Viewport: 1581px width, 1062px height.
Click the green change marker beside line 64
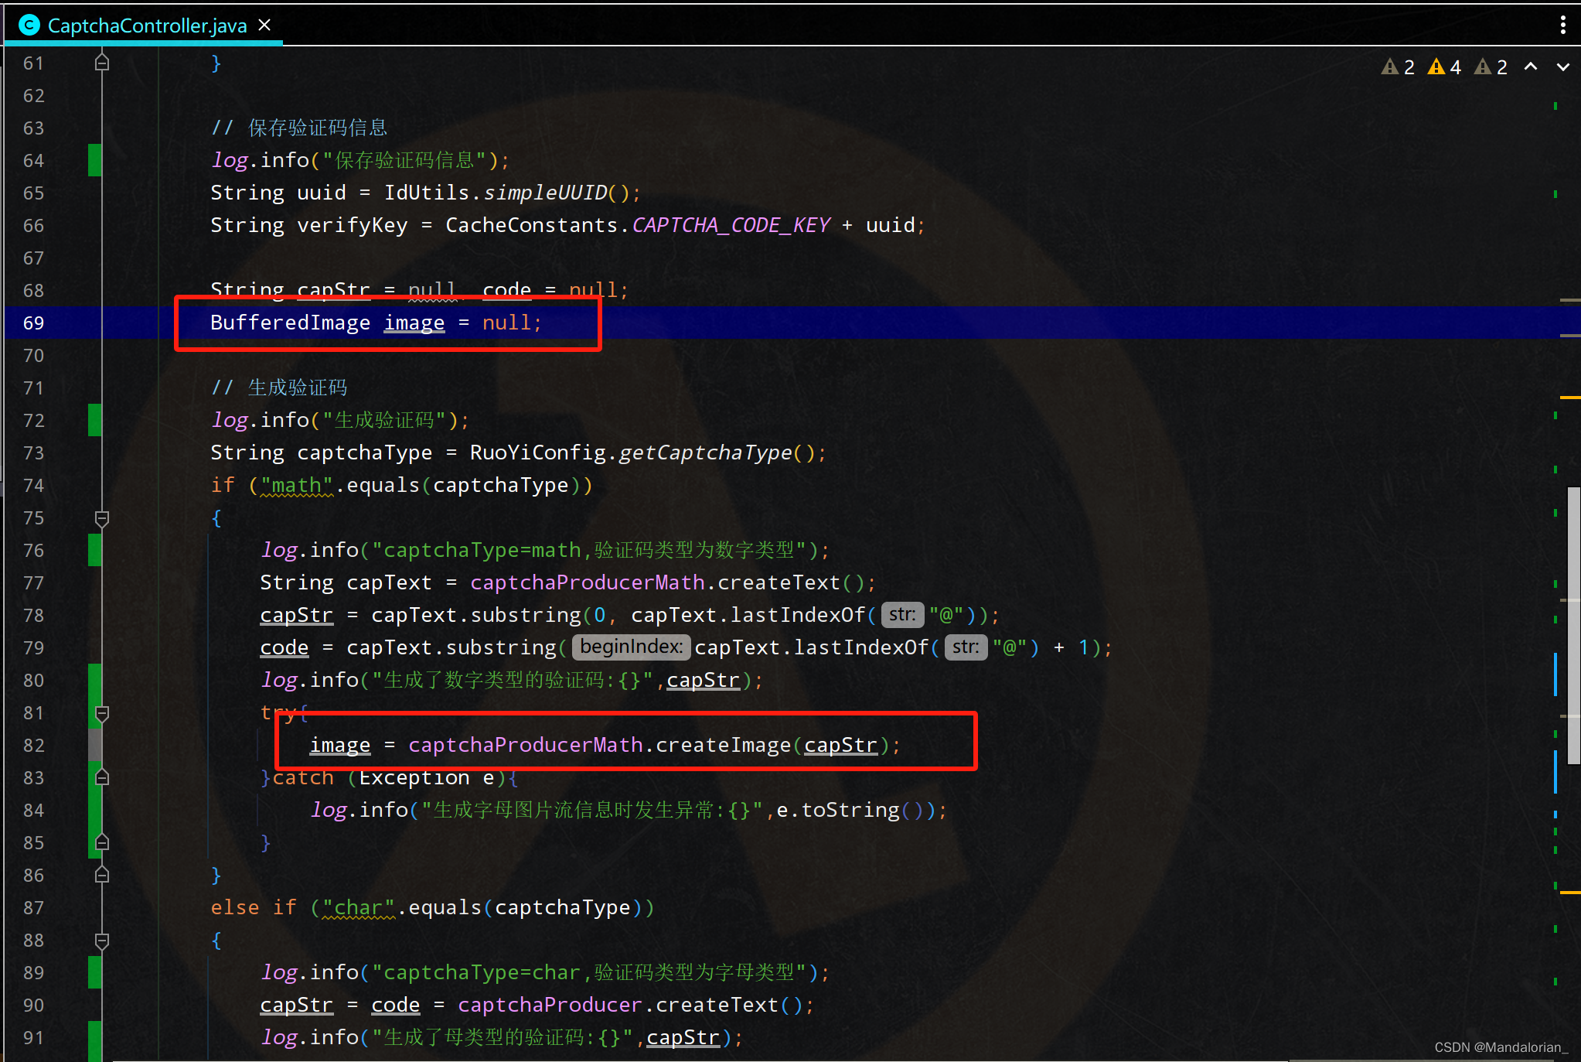pyautogui.click(x=94, y=161)
